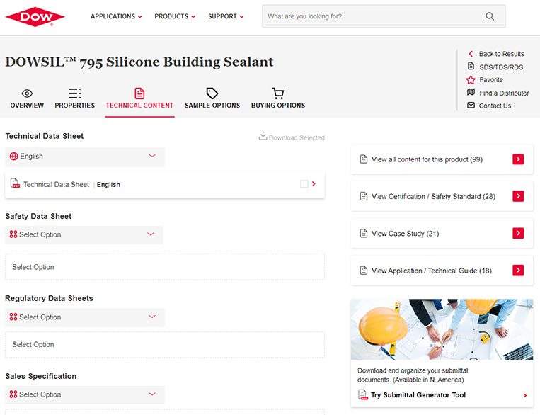
Task: Tick the Technical Data Sheet checkbox
Action: point(304,184)
